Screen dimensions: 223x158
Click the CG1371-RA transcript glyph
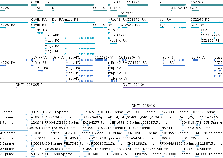coord(137,22)
